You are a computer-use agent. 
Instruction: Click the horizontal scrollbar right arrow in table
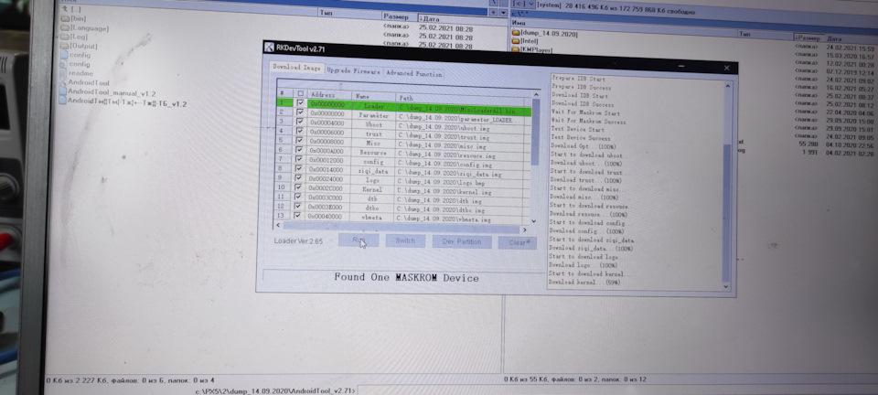pos(525,230)
